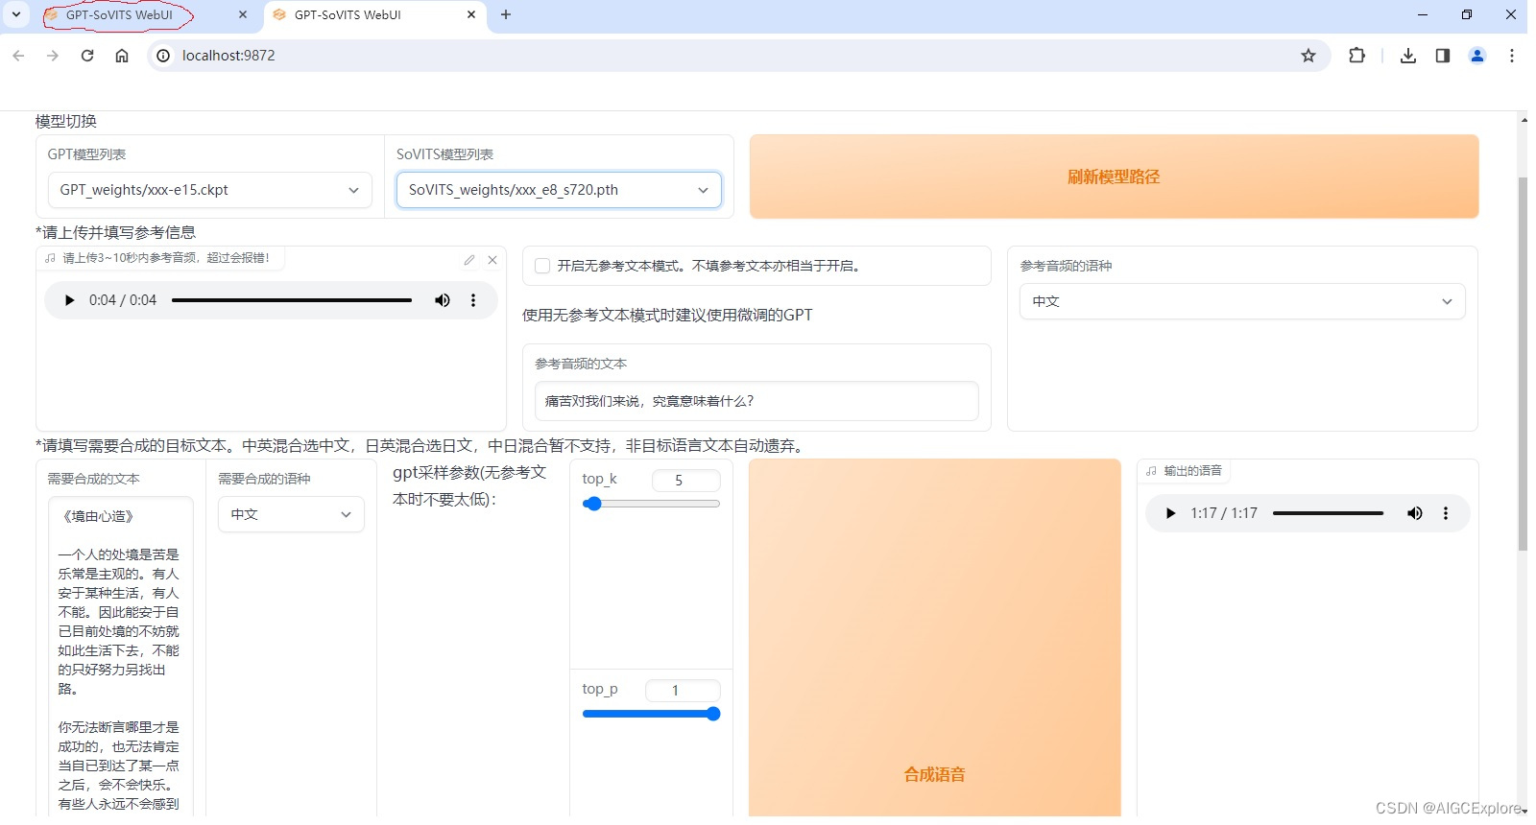Mute the reference audio volume
Screen dimensions: 1536x825
coord(443,300)
